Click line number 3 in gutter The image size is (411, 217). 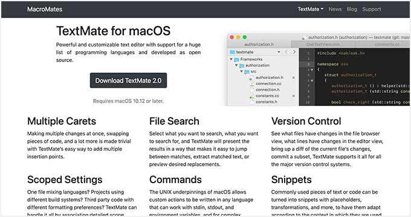[308, 64]
